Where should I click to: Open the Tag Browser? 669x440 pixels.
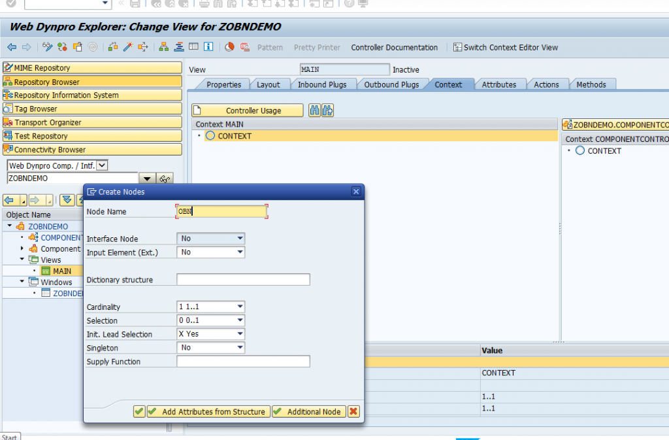(92, 109)
